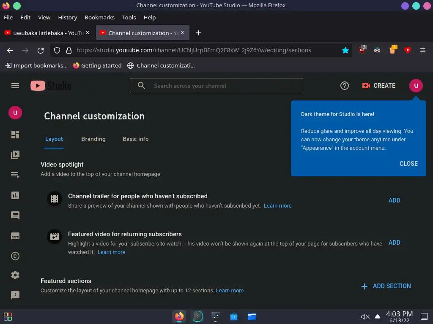Click the Import bookmarks toolbar item
This screenshot has height=324, width=433.
[36, 65]
